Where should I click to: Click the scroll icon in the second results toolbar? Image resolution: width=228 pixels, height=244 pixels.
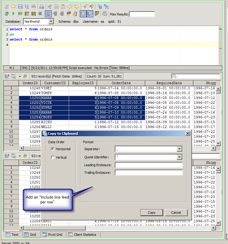tap(25, 156)
